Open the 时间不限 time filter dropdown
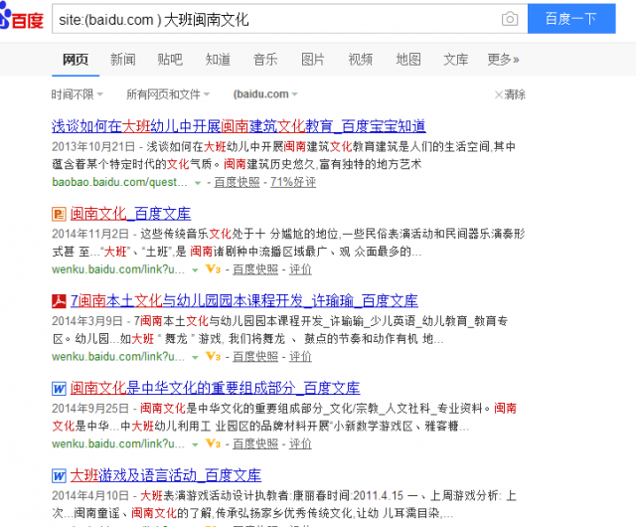The height and width of the screenshot is (527, 636). [x=78, y=94]
